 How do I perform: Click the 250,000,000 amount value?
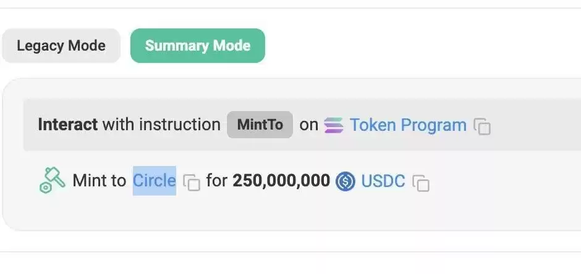click(x=281, y=181)
